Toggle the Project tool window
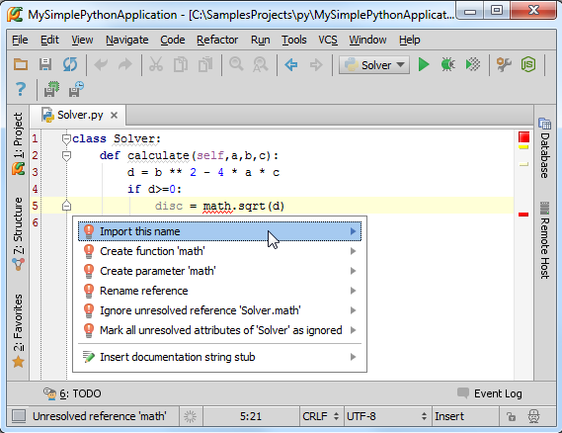Screen dimensions: 562x433 (18, 143)
